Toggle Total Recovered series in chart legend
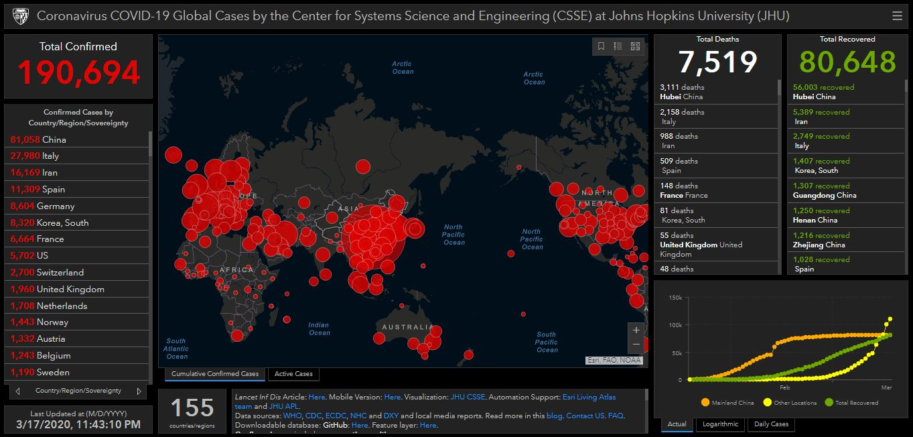 (x=851, y=402)
